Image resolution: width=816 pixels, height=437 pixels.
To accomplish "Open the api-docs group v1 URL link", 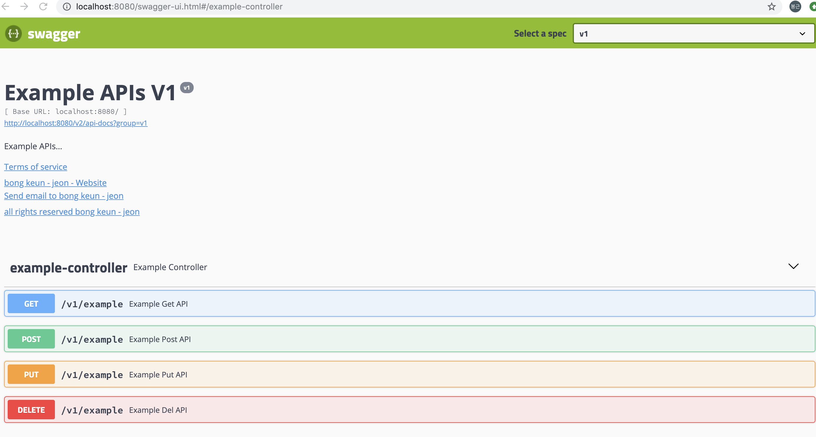I will [75, 123].
